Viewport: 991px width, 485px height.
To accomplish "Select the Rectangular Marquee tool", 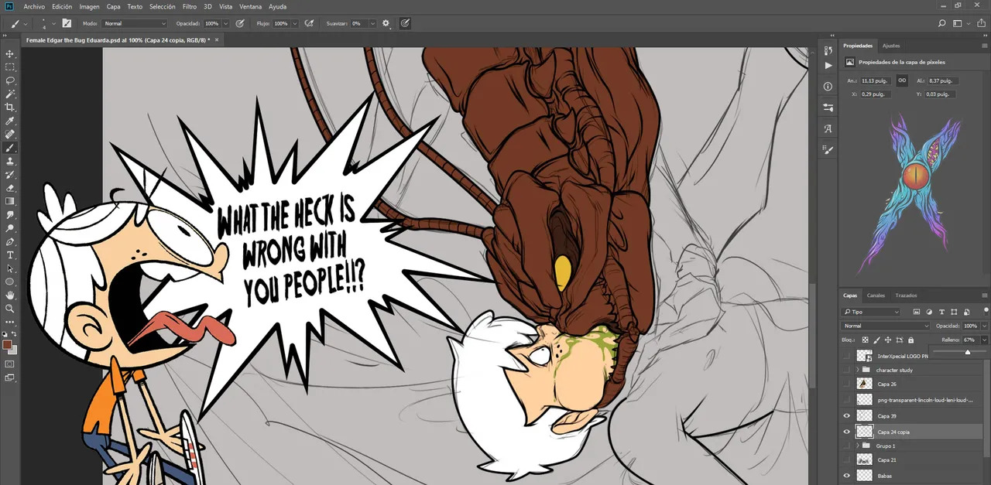I will click(x=10, y=67).
